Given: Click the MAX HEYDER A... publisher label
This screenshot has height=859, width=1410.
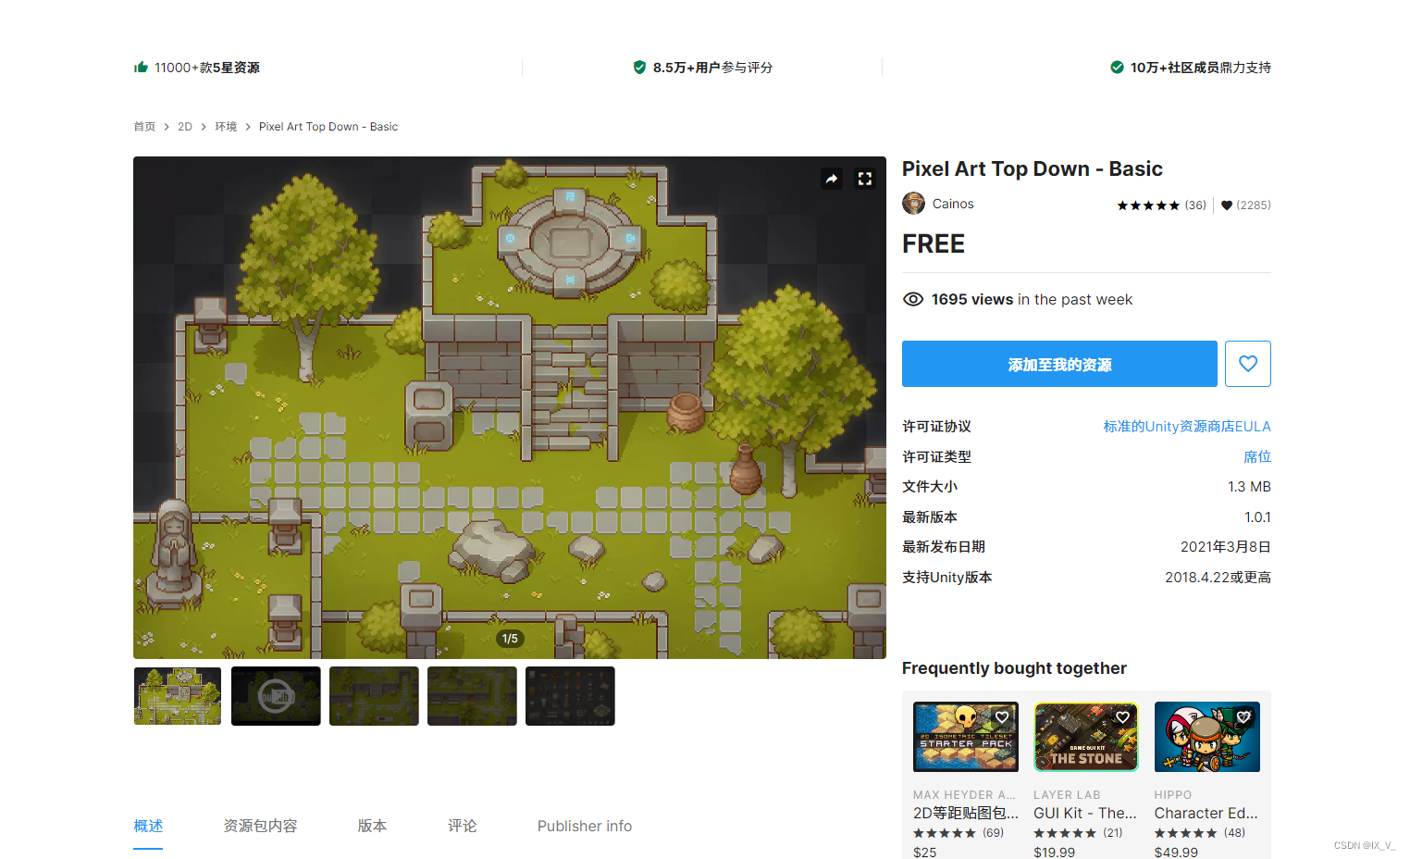Looking at the screenshot, I should click(x=964, y=794).
